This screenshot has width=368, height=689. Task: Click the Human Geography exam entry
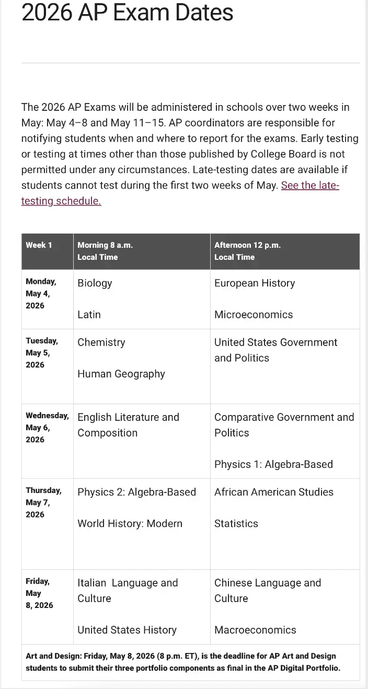[x=121, y=374]
